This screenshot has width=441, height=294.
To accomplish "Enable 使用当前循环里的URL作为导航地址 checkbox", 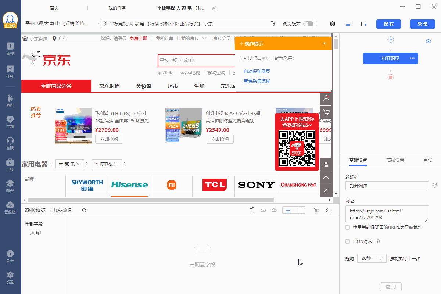I will point(348,227).
